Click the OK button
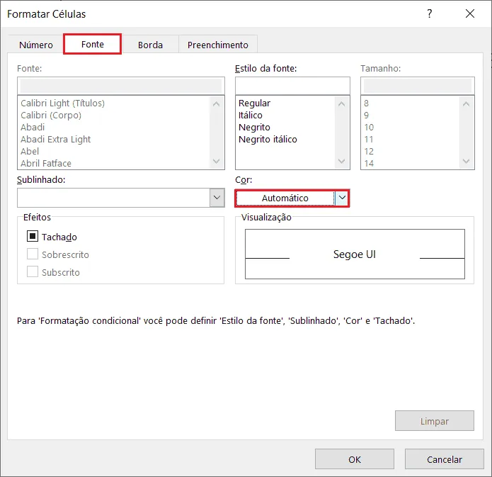This screenshot has width=492, height=477. [x=355, y=459]
